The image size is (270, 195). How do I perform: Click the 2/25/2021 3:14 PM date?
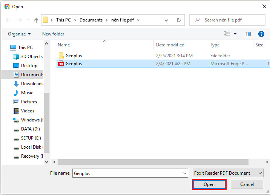tap(174, 56)
